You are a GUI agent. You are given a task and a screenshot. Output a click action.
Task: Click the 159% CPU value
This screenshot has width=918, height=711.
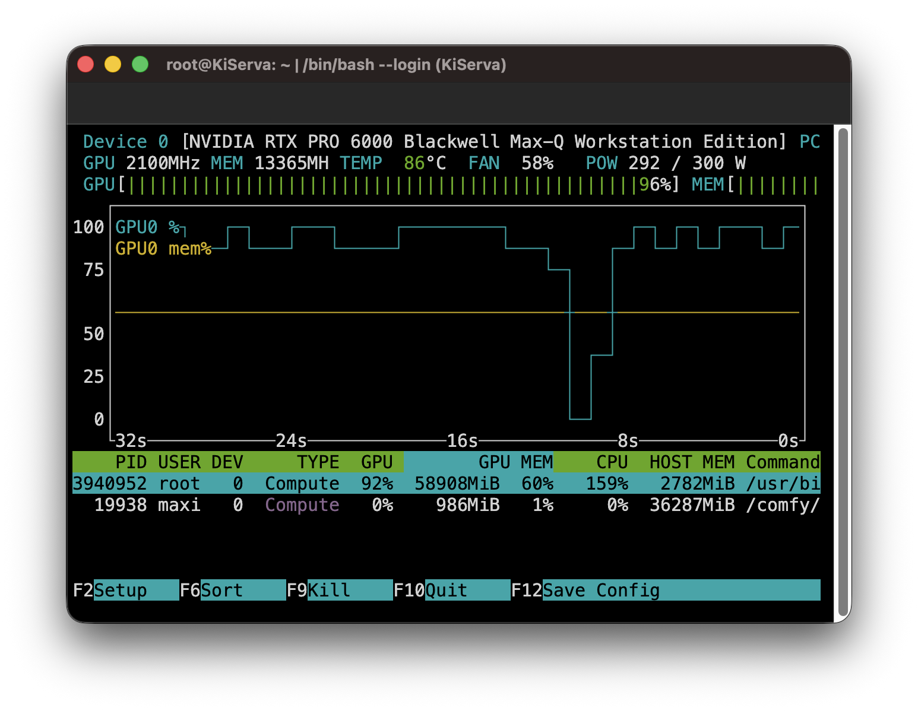(x=607, y=483)
